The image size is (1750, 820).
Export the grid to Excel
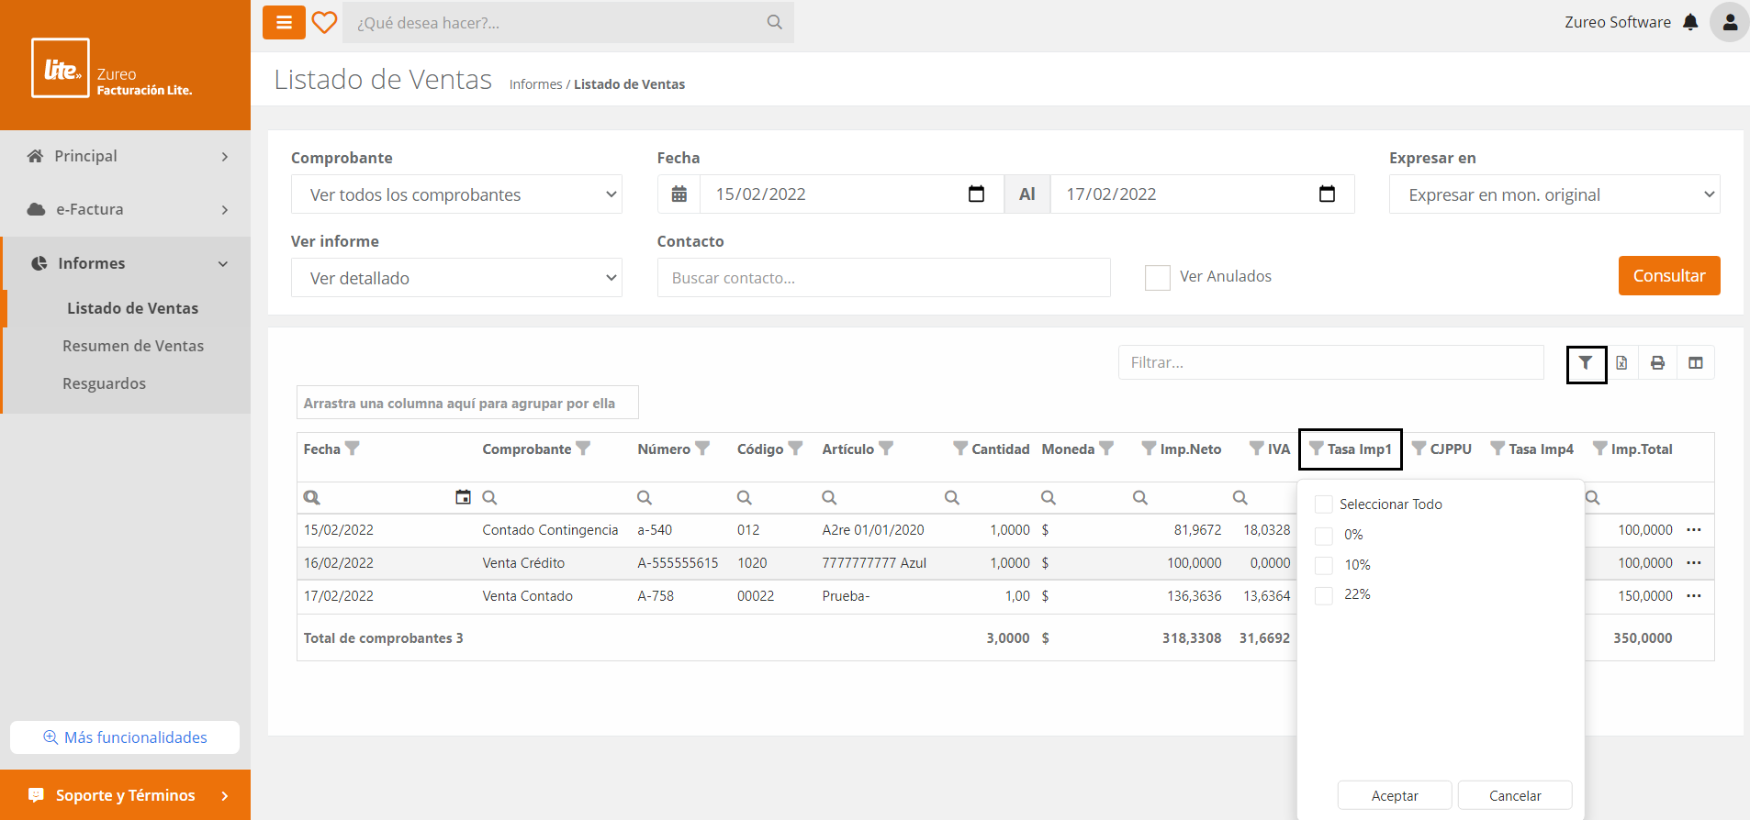pyautogui.click(x=1622, y=363)
